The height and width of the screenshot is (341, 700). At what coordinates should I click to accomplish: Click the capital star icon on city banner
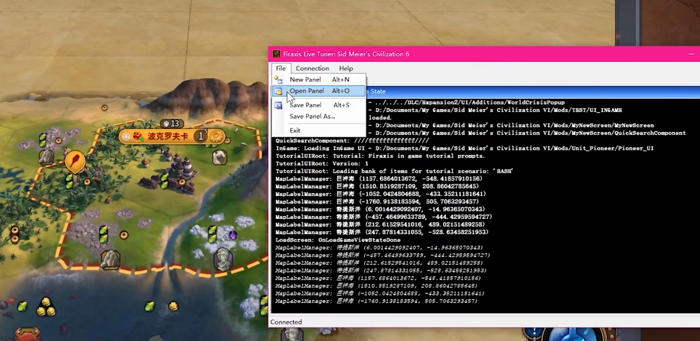click(x=126, y=136)
